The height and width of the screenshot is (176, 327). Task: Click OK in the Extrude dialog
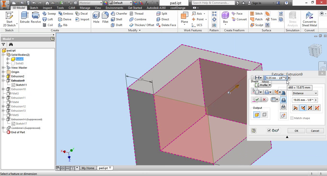(x=296, y=131)
